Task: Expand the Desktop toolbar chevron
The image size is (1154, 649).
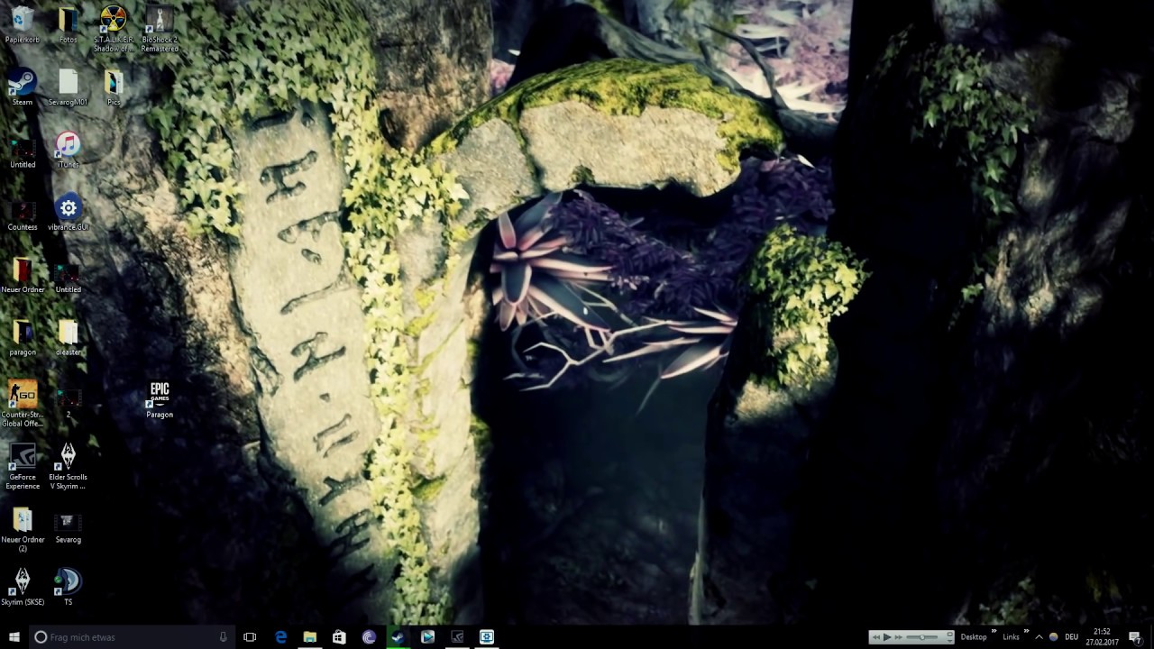Action: (x=994, y=632)
